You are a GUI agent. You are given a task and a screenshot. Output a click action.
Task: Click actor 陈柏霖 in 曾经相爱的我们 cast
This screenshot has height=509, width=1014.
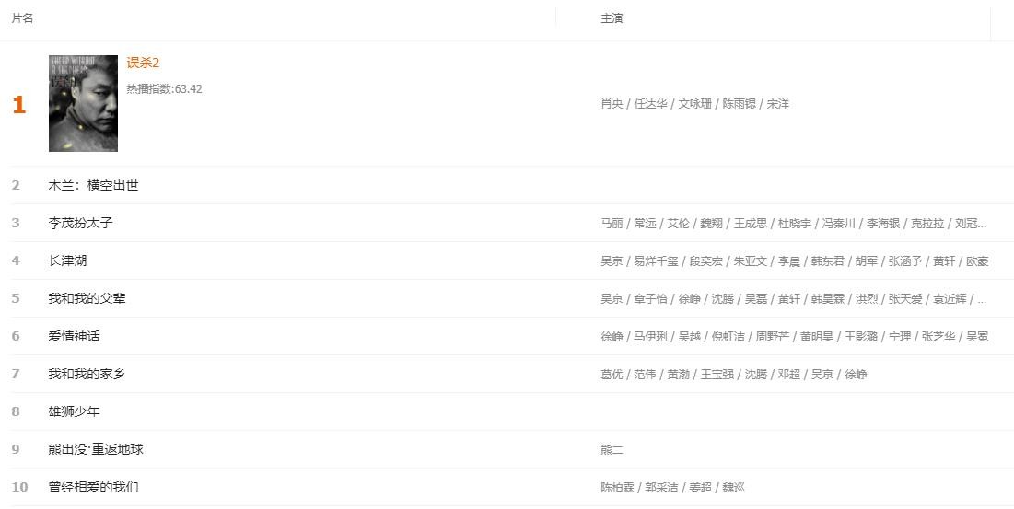[617, 487]
